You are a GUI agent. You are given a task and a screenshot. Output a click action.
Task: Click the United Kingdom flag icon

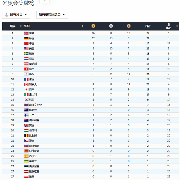26,125
